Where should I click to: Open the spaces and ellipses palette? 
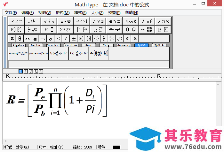pyautogui.click(x=33, y=21)
